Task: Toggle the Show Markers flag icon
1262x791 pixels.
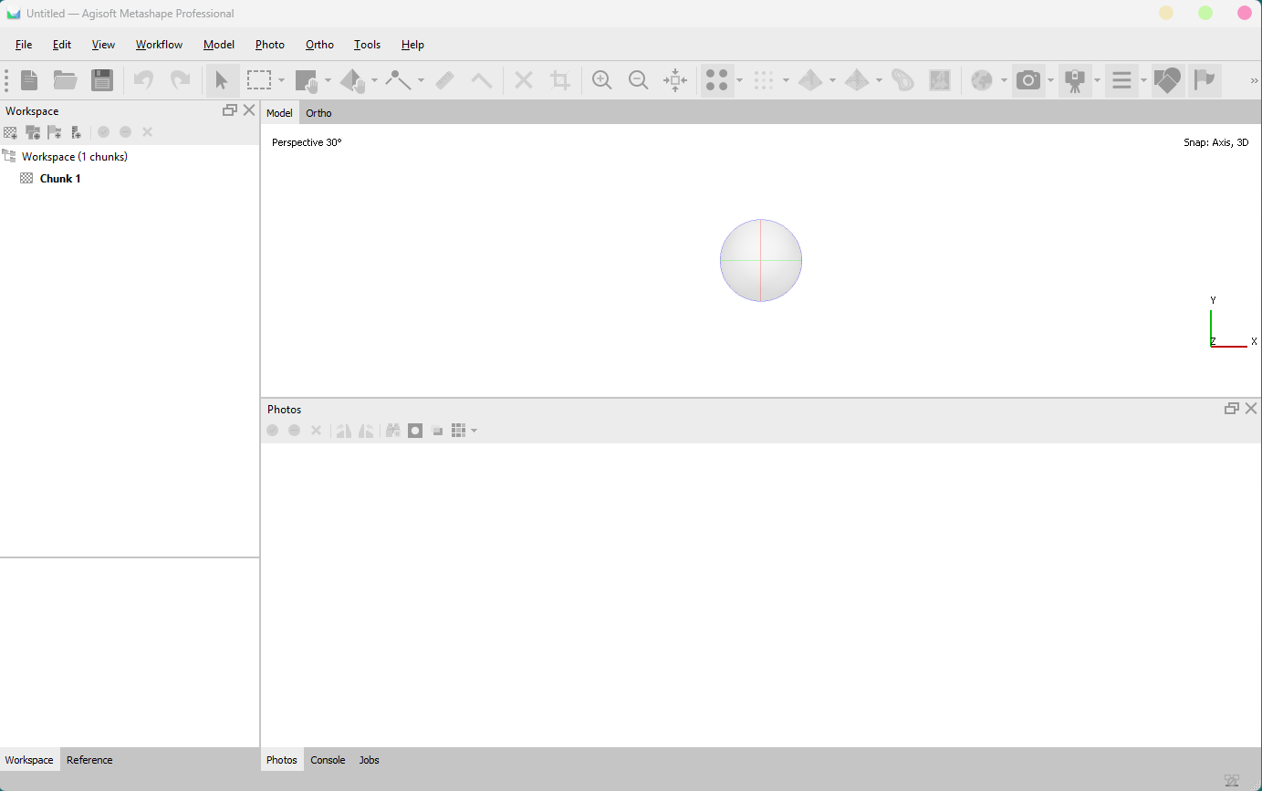Action: (x=1205, y=80)
